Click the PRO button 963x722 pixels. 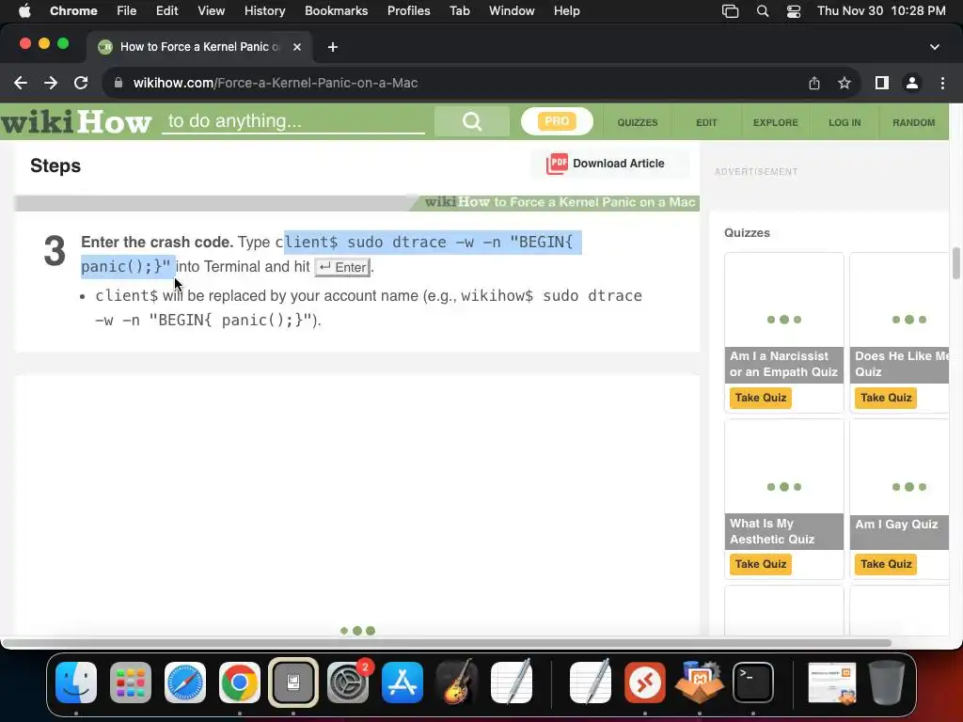click(557, 121)
